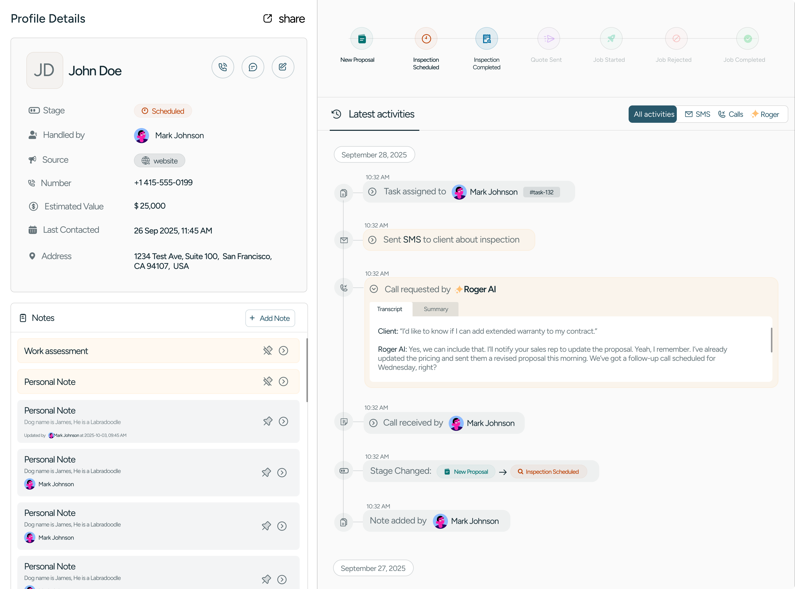This screenshot has height=589, width=795.
Task: Click the transcript scrollbar handle
Action: pyautogui.click(x=771, y=340)
